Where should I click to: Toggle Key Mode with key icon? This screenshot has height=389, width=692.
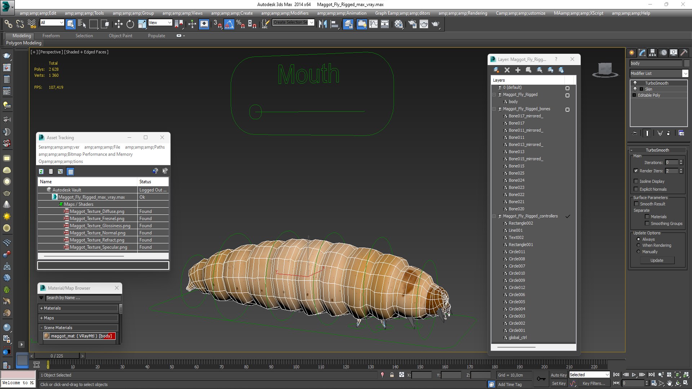point(541,379)
